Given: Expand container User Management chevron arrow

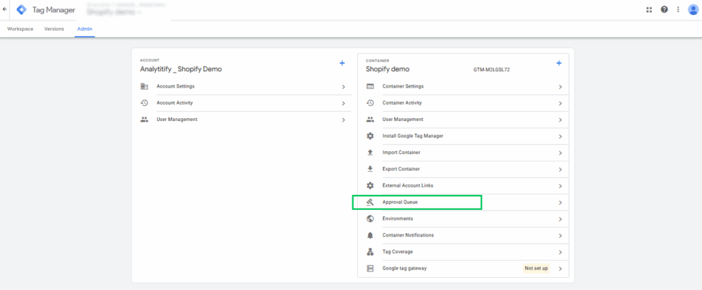Looking at the screenshot, I should (560, 120).
